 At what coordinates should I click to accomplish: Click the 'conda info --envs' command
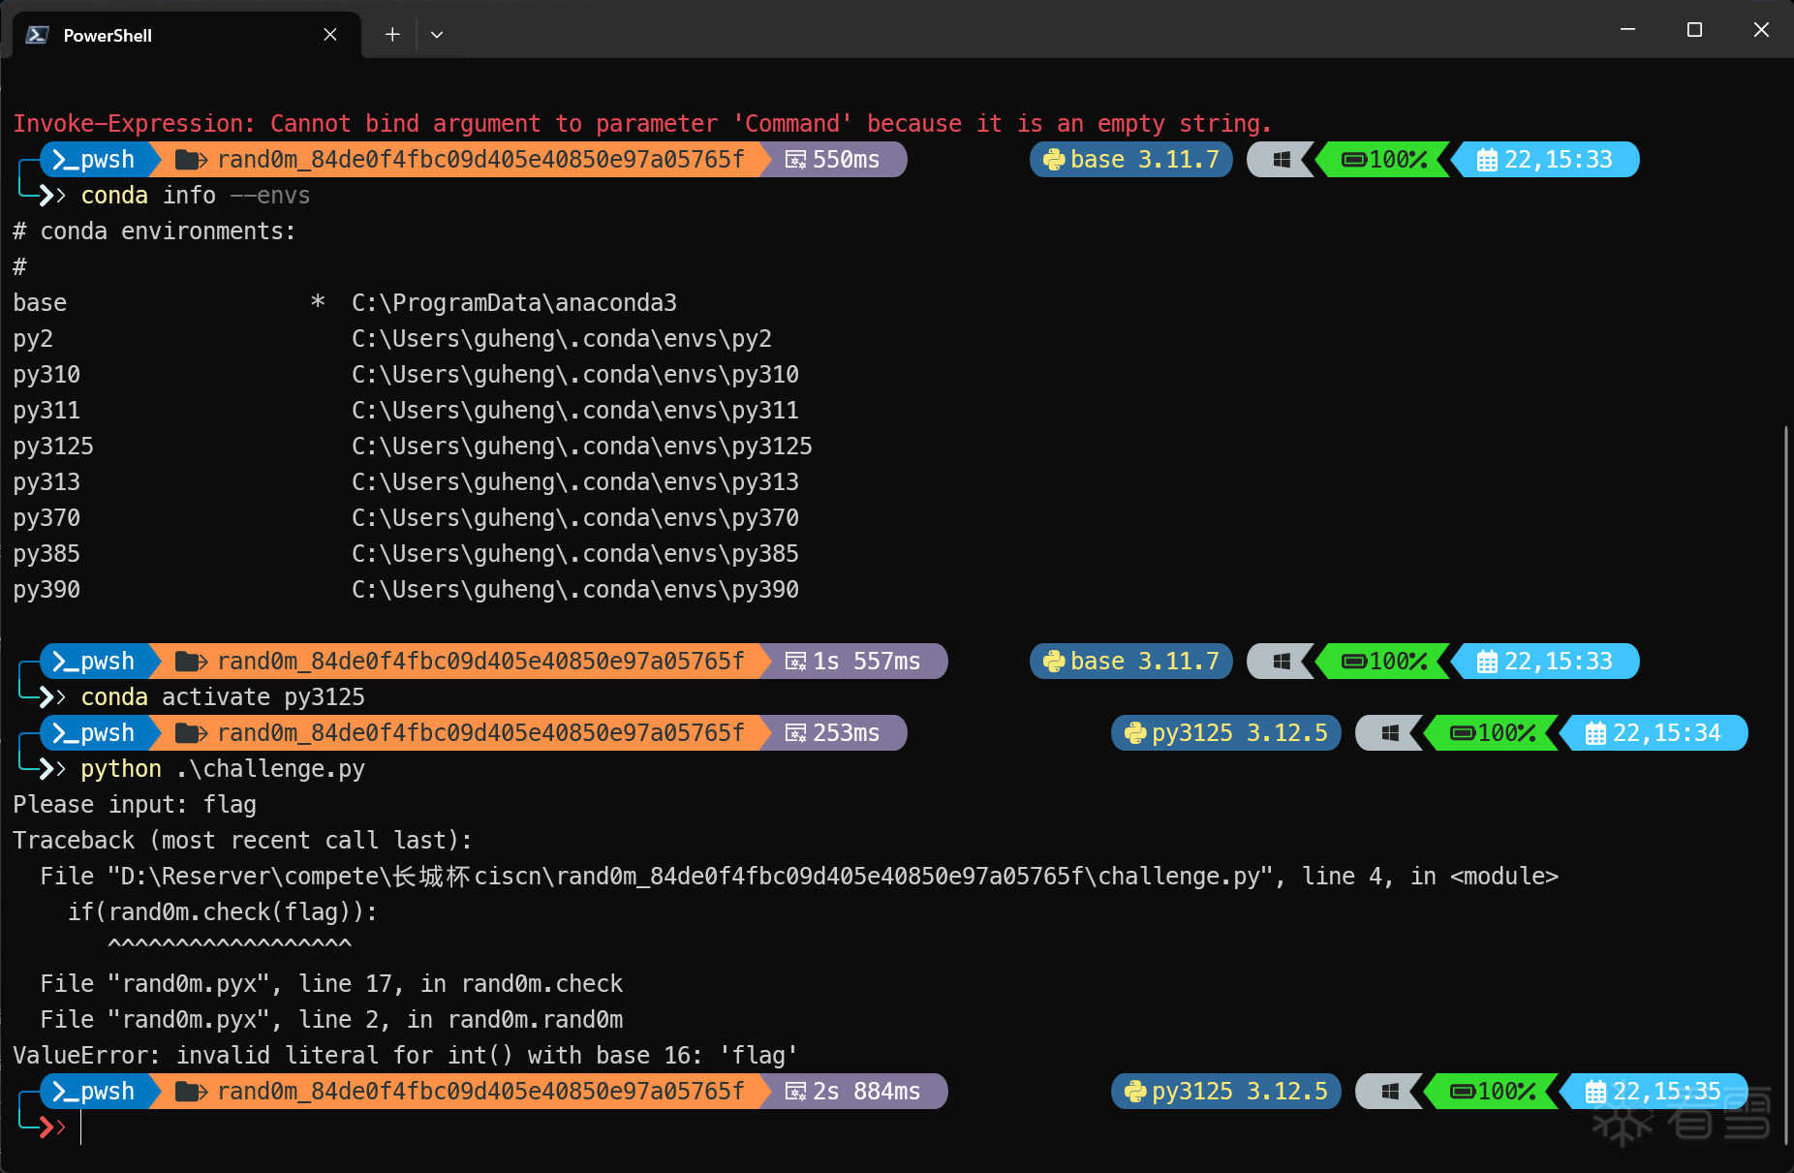click(196, 196)
